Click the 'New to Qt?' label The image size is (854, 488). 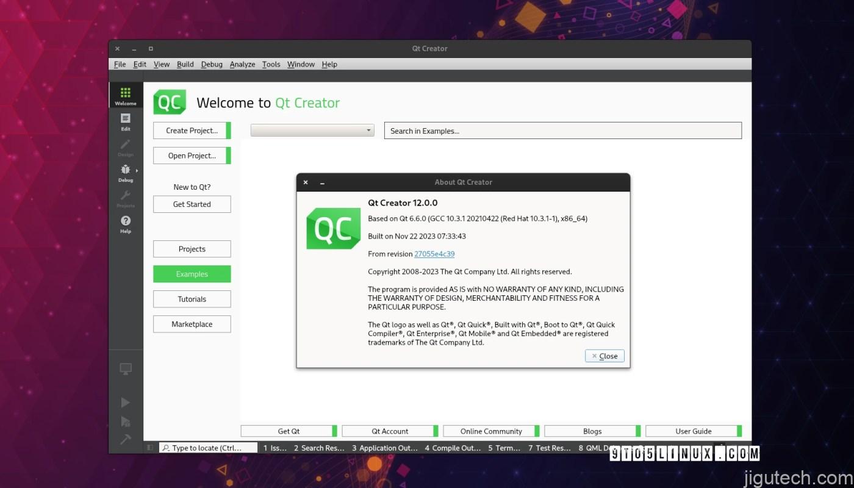192,187
